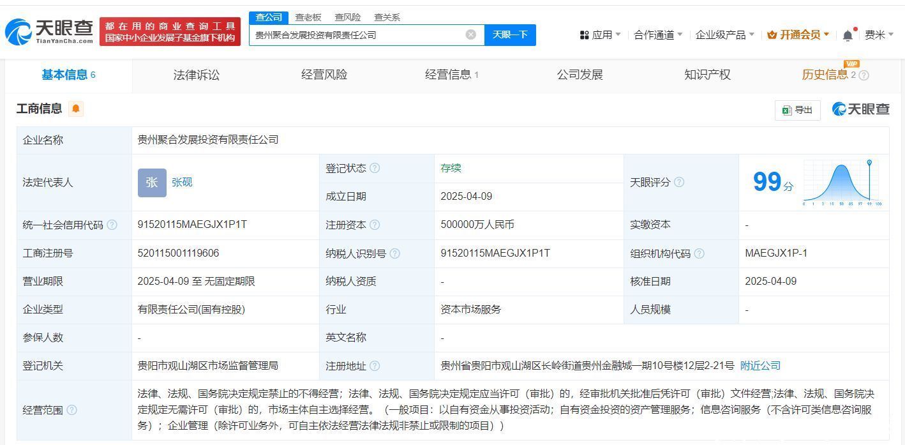Click the help icon beside 注册地址
Screen dimensions: 905x445
coord(375,366)
